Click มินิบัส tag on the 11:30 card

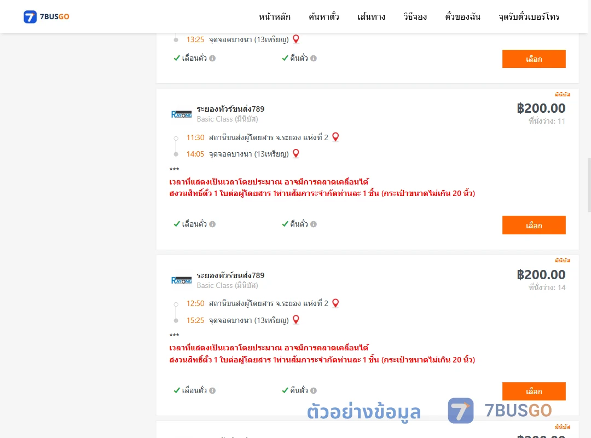click(563, 94)
